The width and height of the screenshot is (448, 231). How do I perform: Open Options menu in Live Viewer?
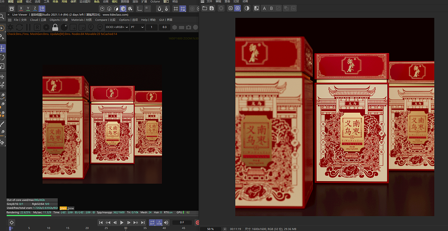click(x=128, y=20)
